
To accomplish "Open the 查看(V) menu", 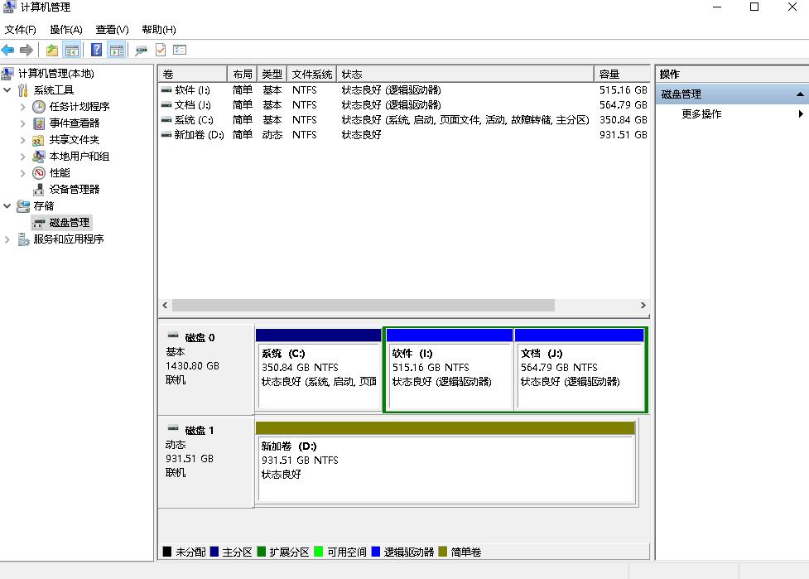I will click(113, 29).
